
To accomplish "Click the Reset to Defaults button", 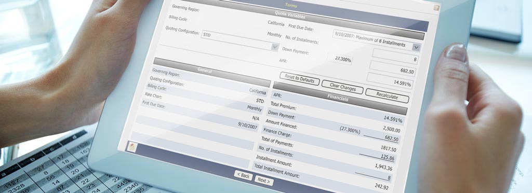I will pos(300,79).
